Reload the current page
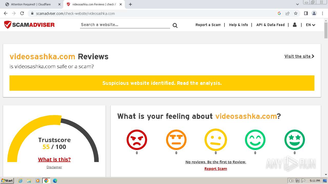 [22, 13]
